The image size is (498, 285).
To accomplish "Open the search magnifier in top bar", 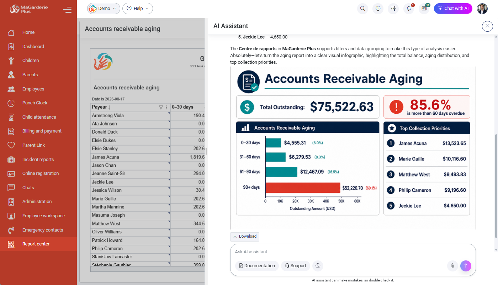I will point(362,9).
